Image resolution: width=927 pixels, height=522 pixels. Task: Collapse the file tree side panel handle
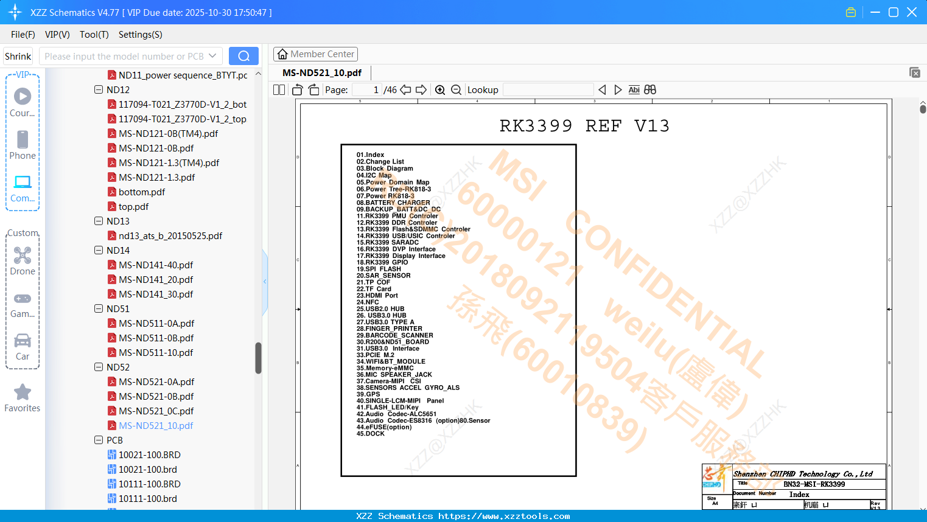[x=265, y=282]
